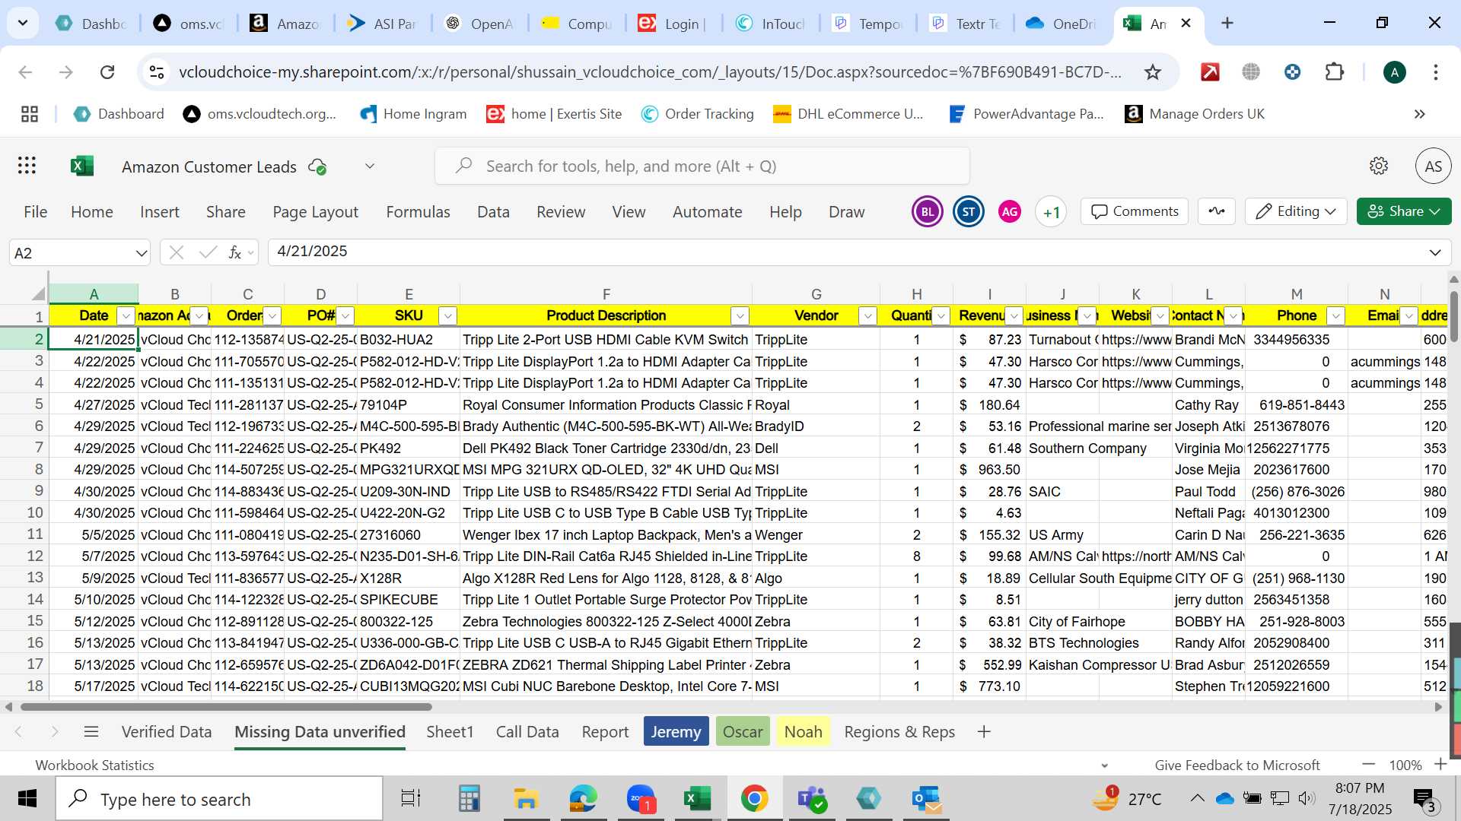This screenshot has height=821, width=1461.
Task: Open the catch up activity icon
Action: [1217, 211]
